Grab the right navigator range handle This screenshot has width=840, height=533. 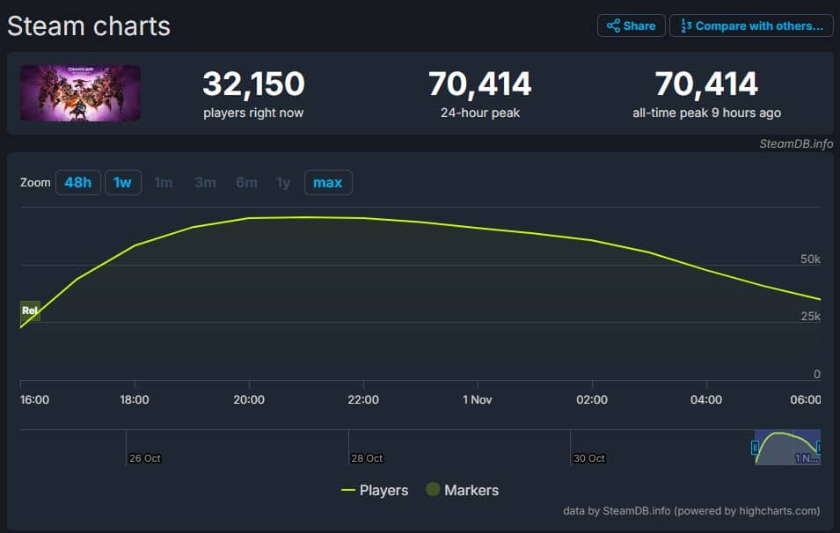point(819,447)
